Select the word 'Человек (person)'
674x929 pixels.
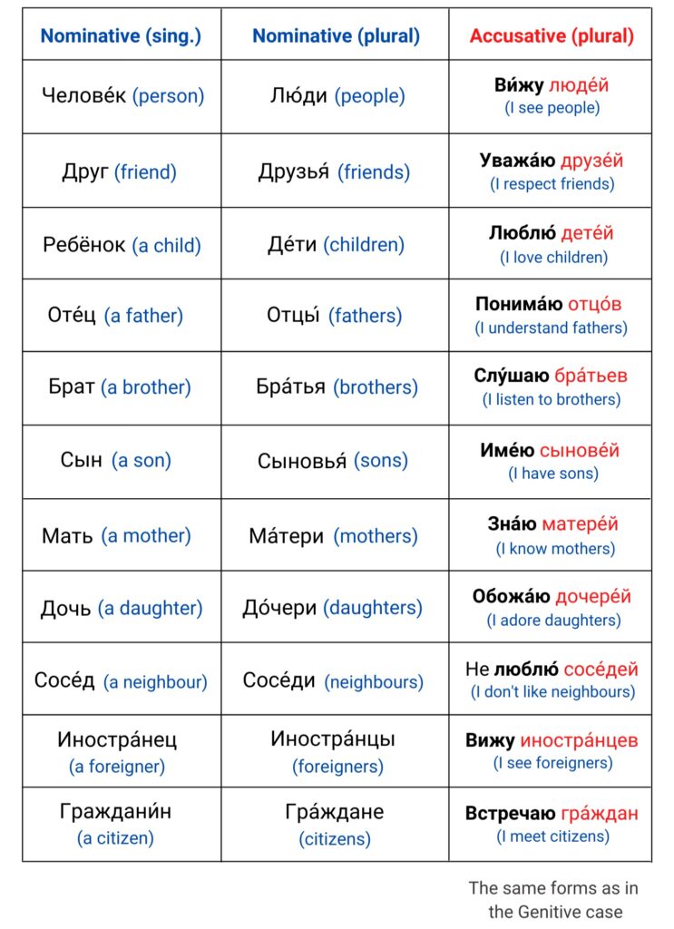[122, 96]
